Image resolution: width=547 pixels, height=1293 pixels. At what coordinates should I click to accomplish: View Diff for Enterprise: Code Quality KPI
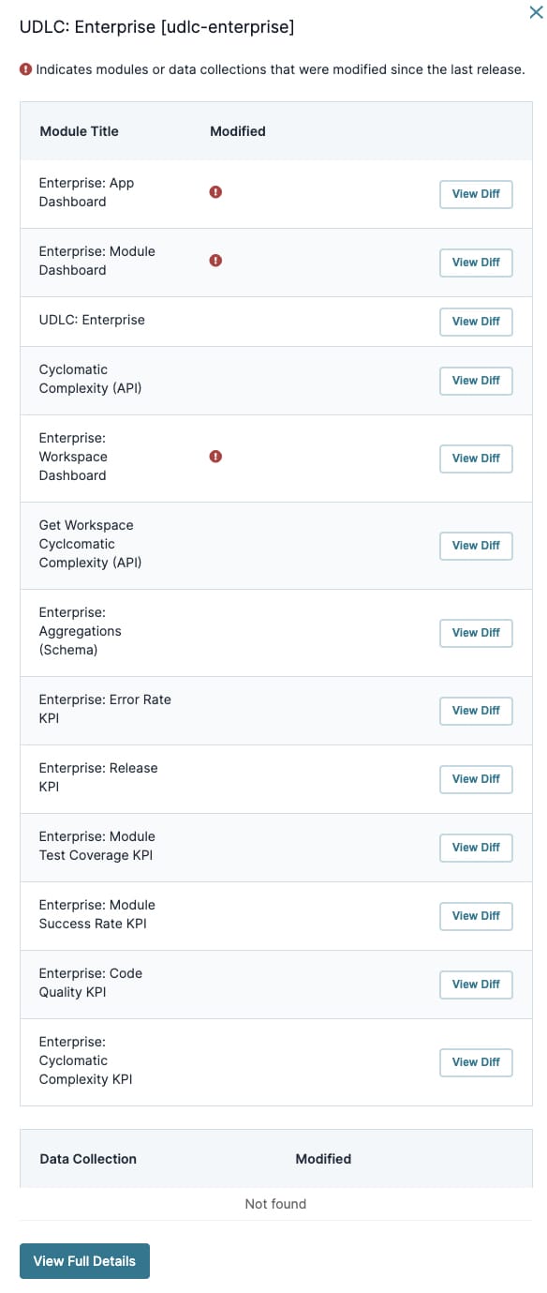(x=476, y=985)
